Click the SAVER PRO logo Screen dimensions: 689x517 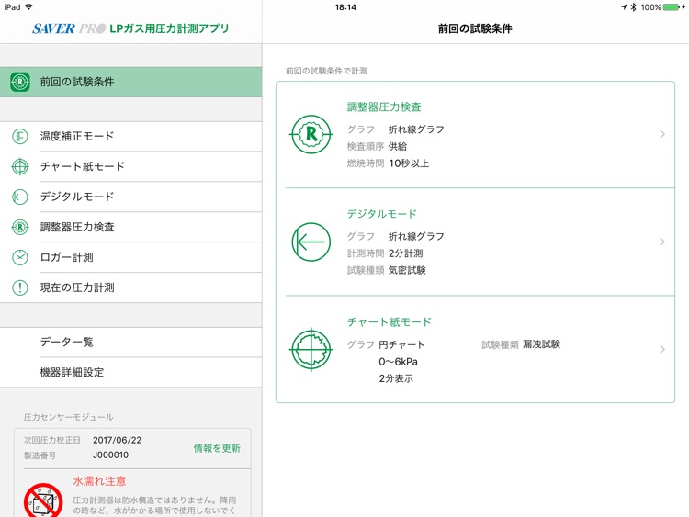(69, 28)
